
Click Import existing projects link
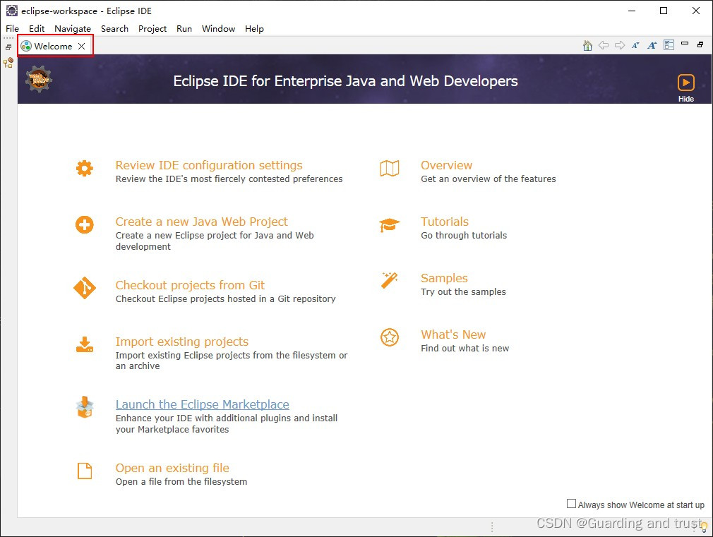[182, 342]
